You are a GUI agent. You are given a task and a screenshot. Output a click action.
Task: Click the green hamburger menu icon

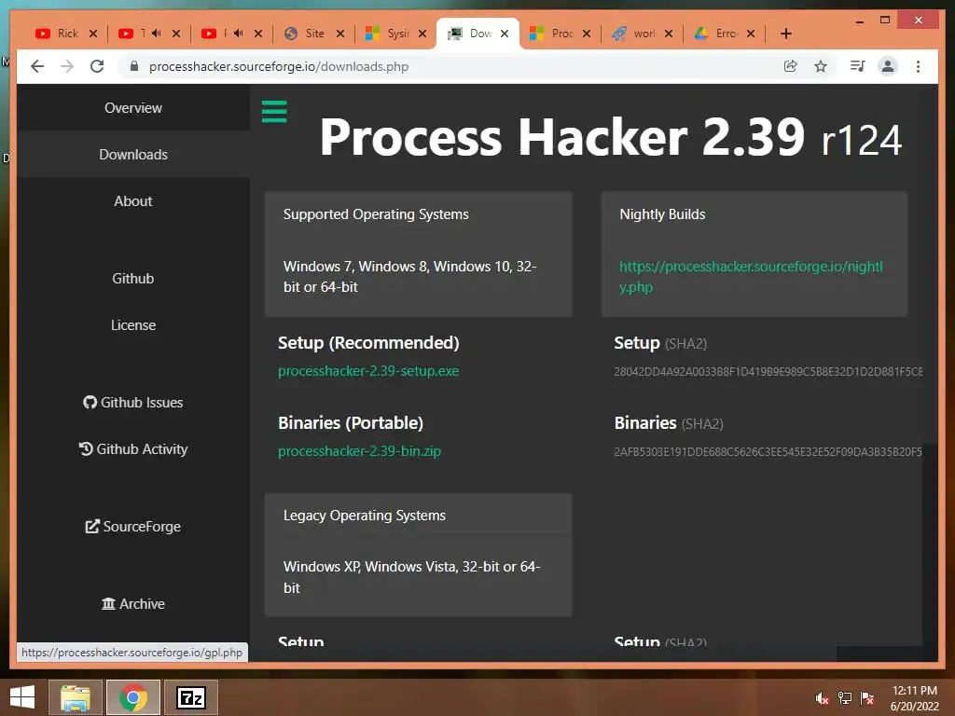274,112
